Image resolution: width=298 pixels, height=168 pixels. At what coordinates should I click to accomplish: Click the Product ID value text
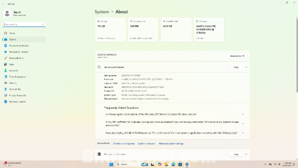point(134,91)
